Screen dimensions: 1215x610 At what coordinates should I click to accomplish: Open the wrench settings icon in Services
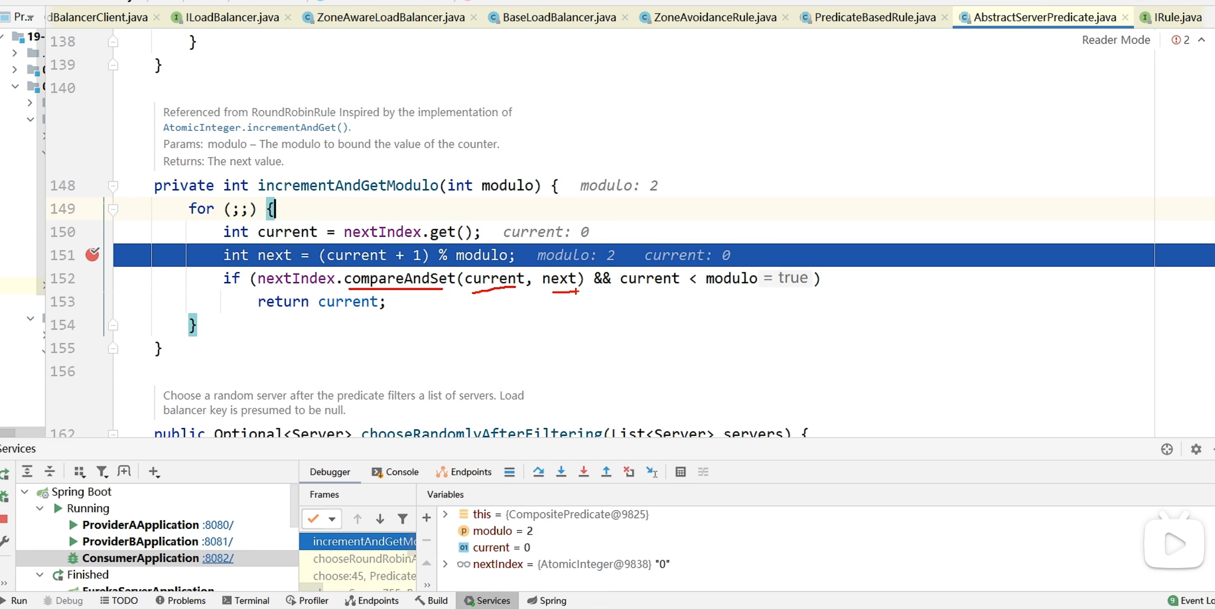click(4, 541)
